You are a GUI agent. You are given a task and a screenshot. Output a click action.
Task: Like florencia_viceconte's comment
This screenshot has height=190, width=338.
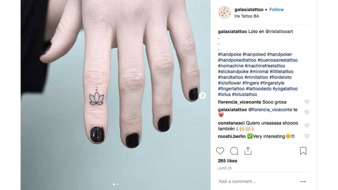point(307,102)
